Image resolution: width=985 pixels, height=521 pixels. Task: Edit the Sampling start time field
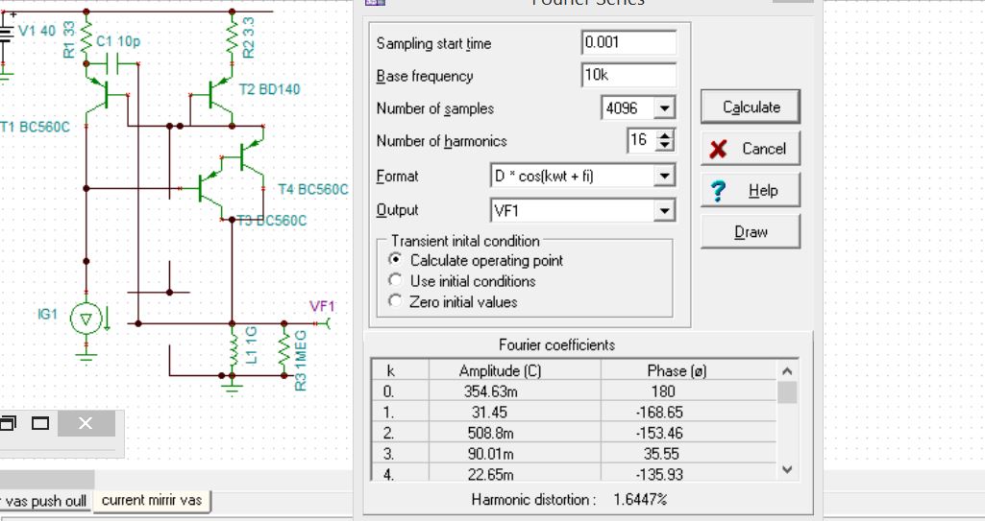(x=628, y=42)
